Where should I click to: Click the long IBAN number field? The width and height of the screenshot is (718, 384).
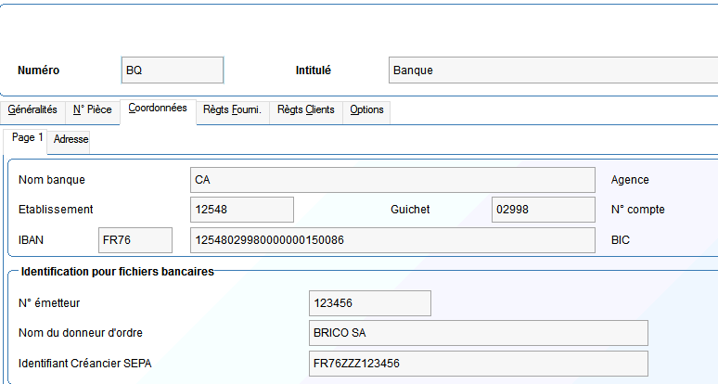pos(393,240)
